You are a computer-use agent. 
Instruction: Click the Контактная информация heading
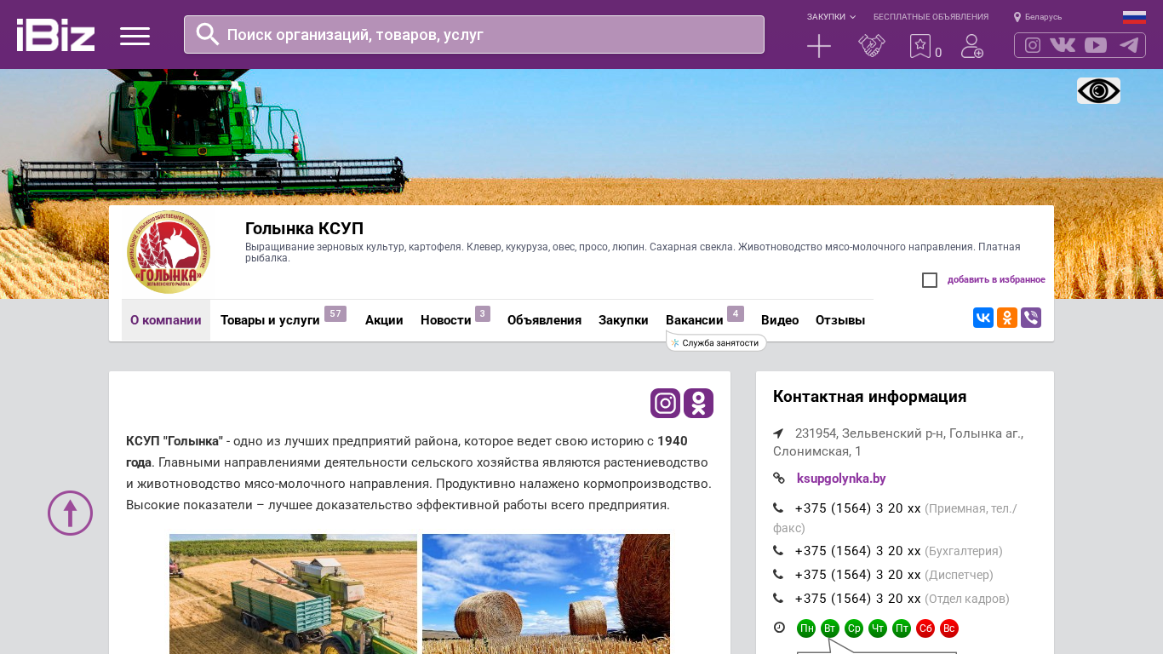coord(869,397)
